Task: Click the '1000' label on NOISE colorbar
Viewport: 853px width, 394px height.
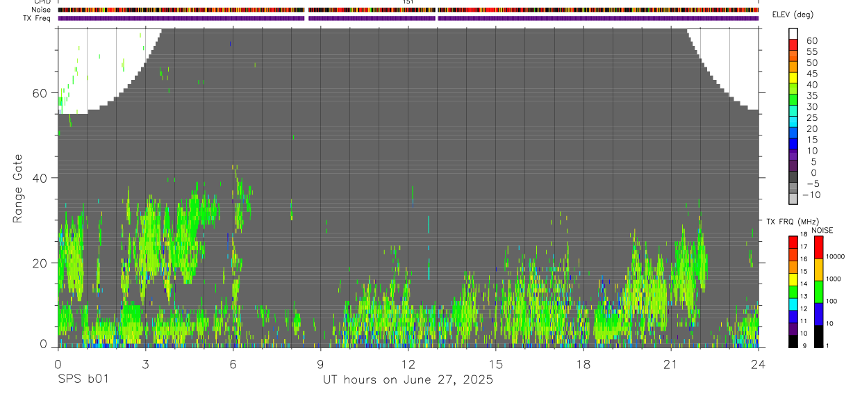Action: click(x=835, y=279)
